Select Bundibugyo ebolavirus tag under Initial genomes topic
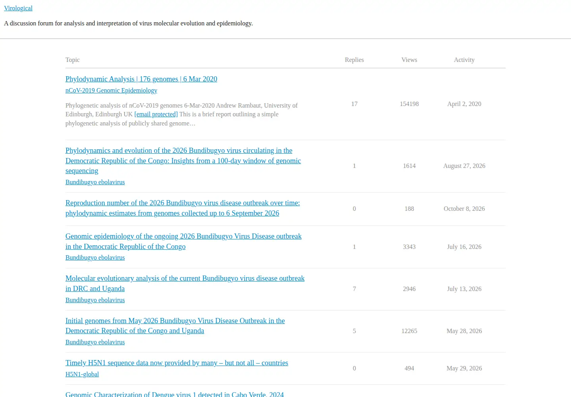The width and height of the screenshot is (571, 397). [x=95, y=342]
